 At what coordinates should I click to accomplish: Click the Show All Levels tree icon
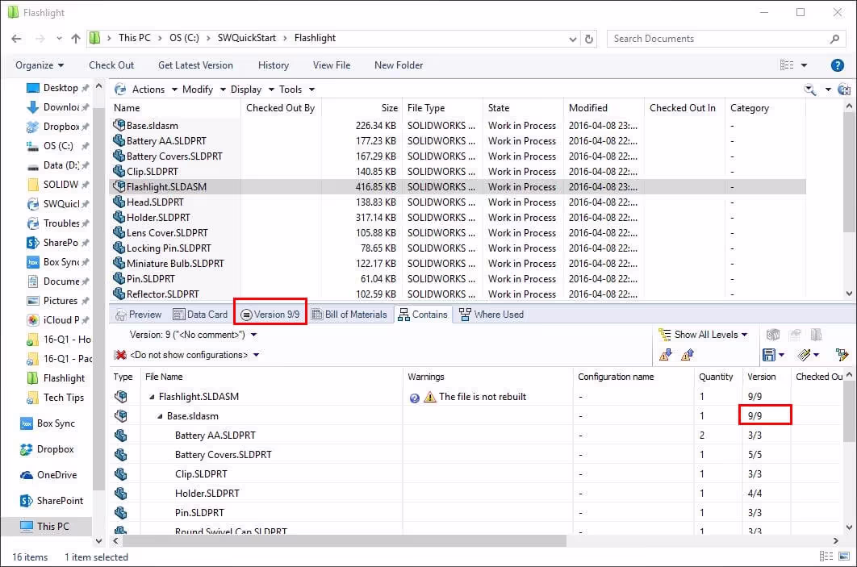(x=665, y=334)
